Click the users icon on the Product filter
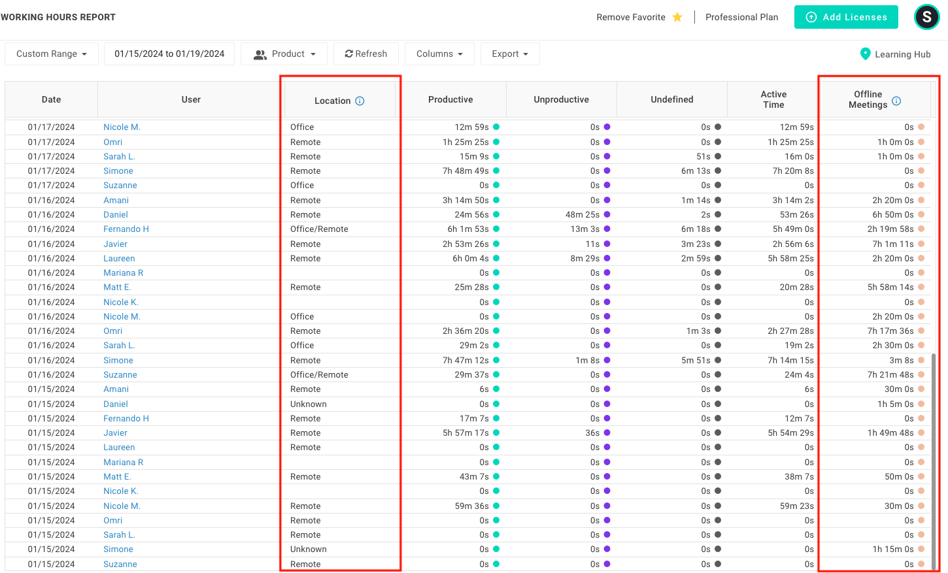The height and width of the screenshot is (573, 948). [260, 54]
